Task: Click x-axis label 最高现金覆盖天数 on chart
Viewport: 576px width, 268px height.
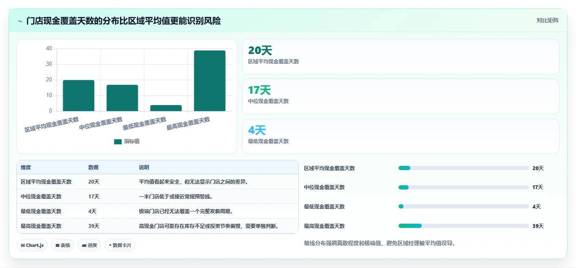Action: [x=188, y=123]
